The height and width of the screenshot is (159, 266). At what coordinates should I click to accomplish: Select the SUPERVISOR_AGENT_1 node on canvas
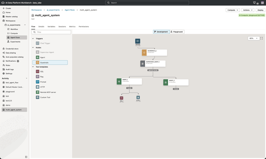(153, 64)
